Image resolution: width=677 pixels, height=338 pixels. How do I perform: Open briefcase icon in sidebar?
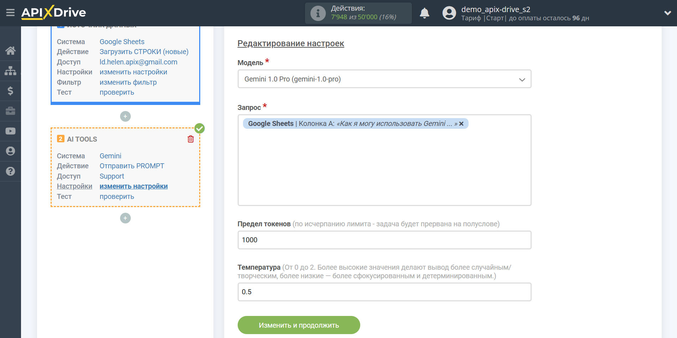click(10, 111)
